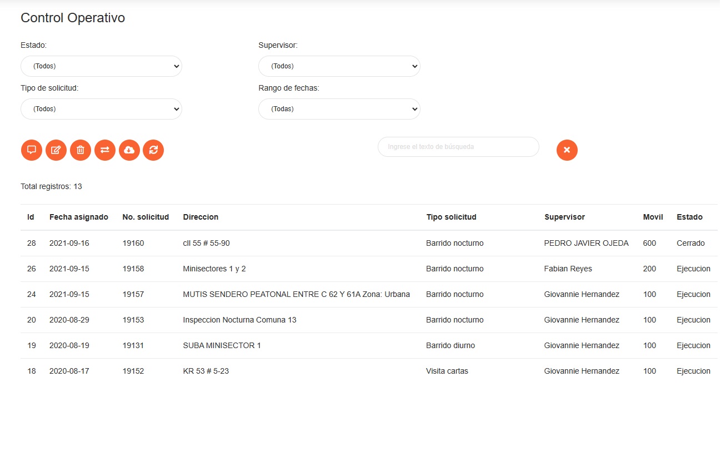Open the Tipo de solicitud dropdown
The height and width of the screenshot is (471, 721).
(101, 109)
